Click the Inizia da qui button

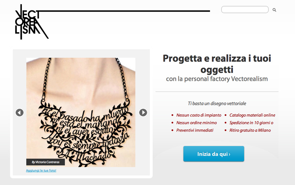tap(214, 154)
